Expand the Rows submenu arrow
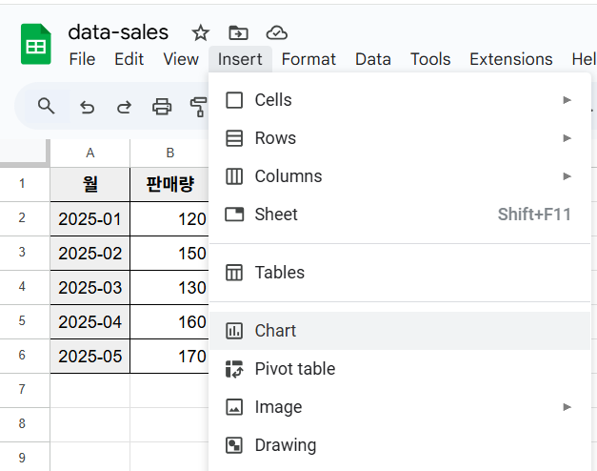The width and height of the screenshot is (597, 471). click(567, 138)
